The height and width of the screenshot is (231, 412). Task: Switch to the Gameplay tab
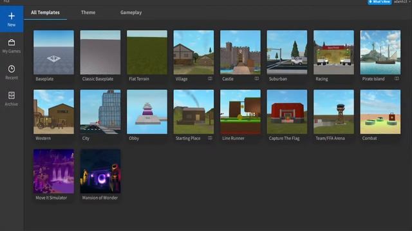click(x=131, y=12)
